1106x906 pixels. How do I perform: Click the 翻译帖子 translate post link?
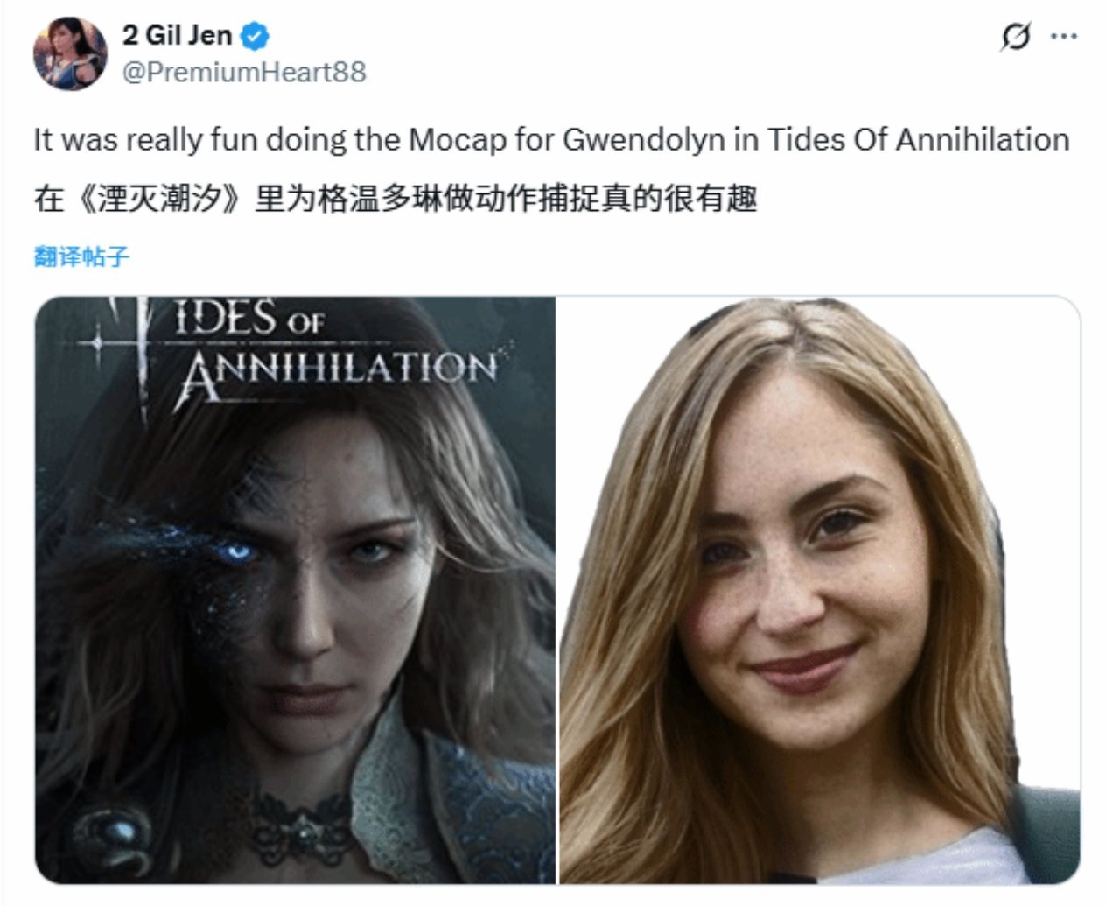[81, 256]
